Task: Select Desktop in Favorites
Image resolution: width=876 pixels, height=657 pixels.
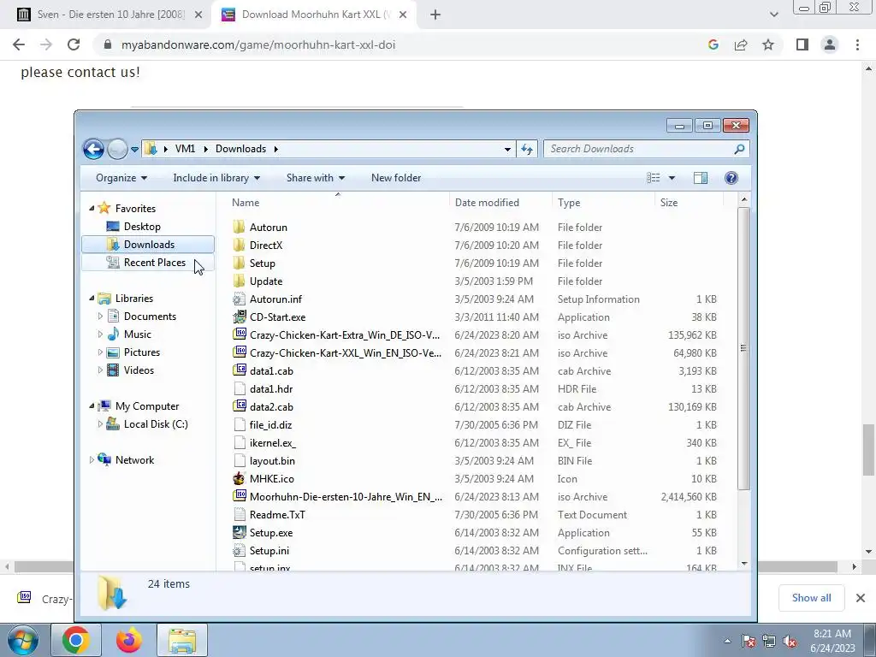Action: coord(142,226)
